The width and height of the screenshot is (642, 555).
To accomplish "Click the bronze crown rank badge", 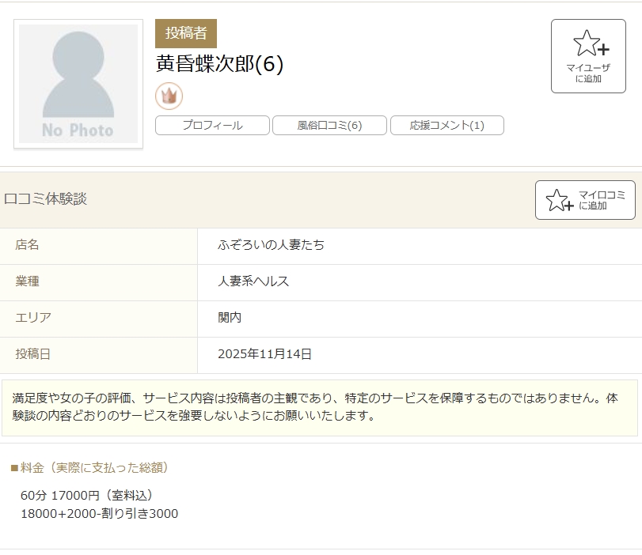I will coord(169,96).
